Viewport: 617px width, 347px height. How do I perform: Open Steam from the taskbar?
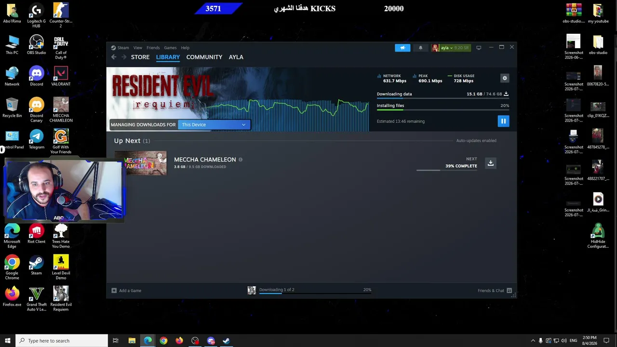(x=226, y=341)
